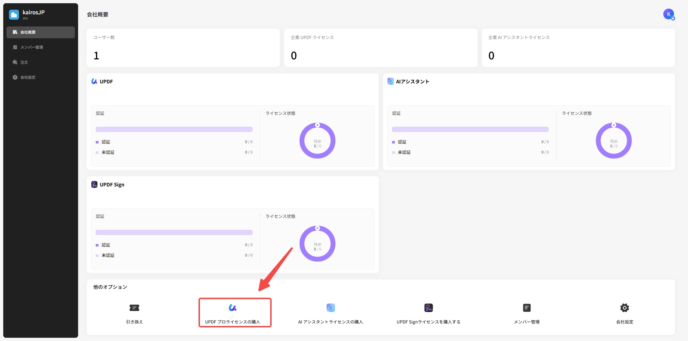Image resolution: width=688 pixels, height=341 pixels.
Task: Click the 会社設定 sidebar gear icon
Action: coord(15,77)
